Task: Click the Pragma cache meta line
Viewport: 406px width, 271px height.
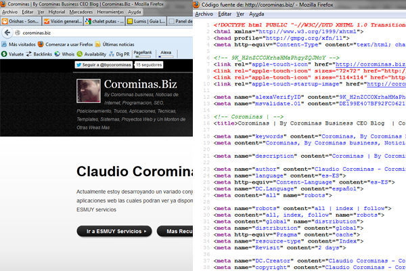Action: point(287,234)
